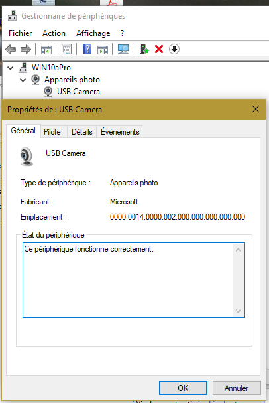Collapse the Appareils photo category

point(23,80)
